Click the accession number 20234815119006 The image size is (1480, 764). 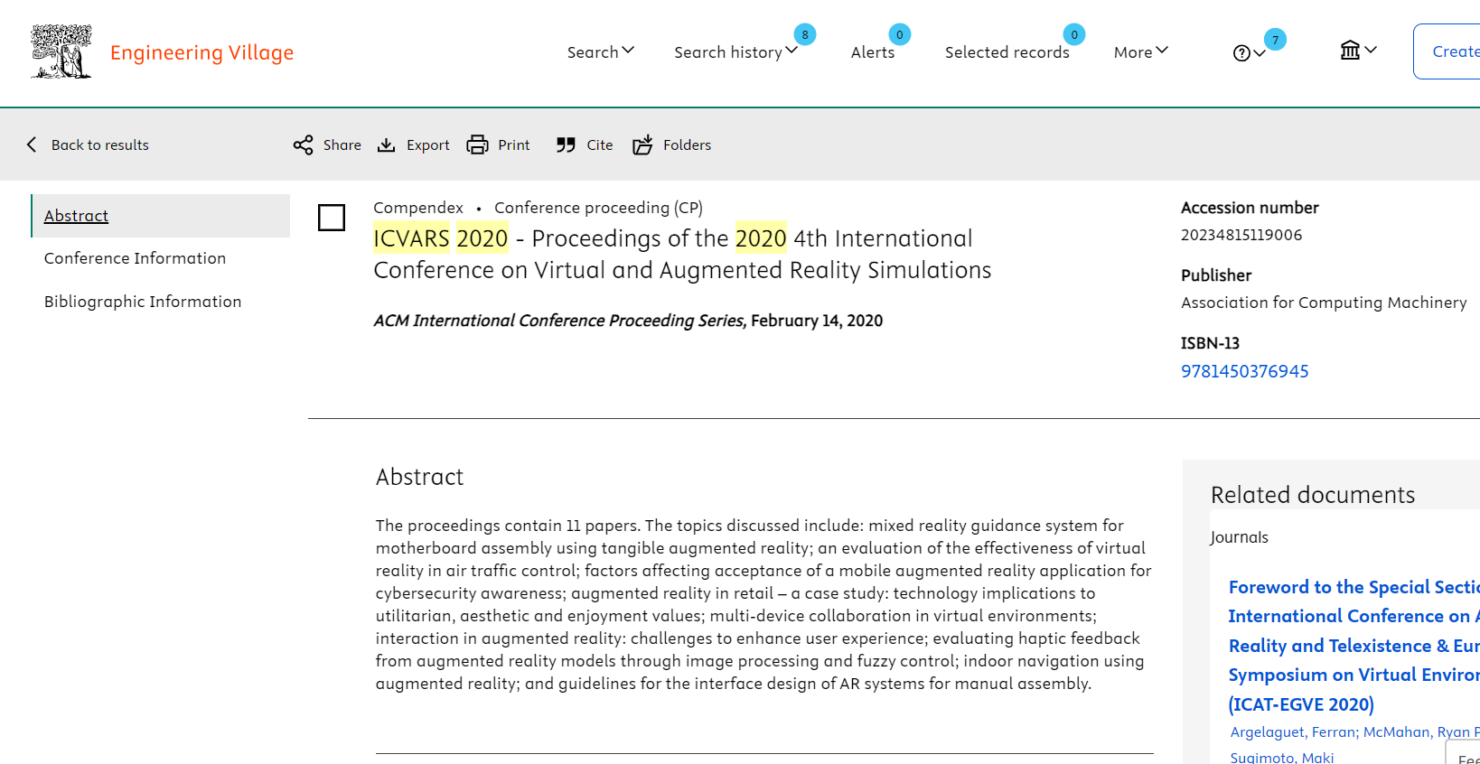1241,235
